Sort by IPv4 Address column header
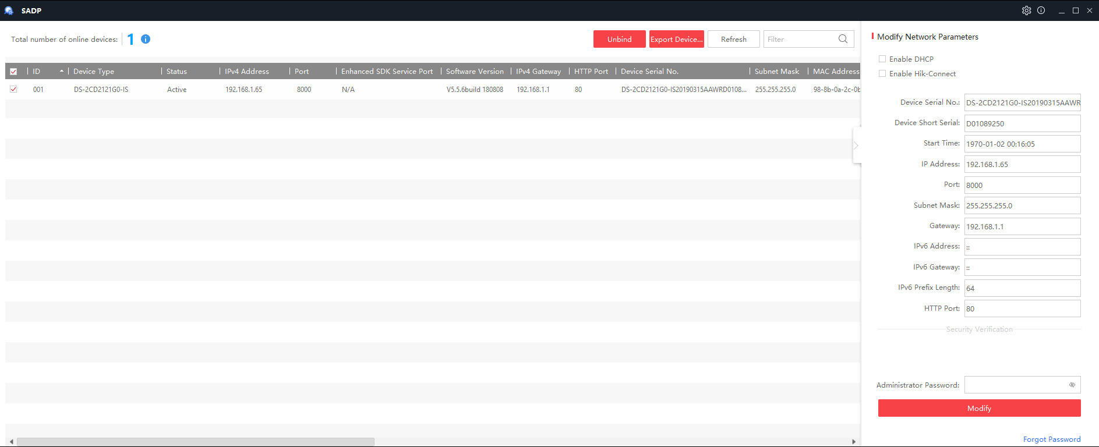The width and height of the screenshot is (1099, 447). (247, 72)
